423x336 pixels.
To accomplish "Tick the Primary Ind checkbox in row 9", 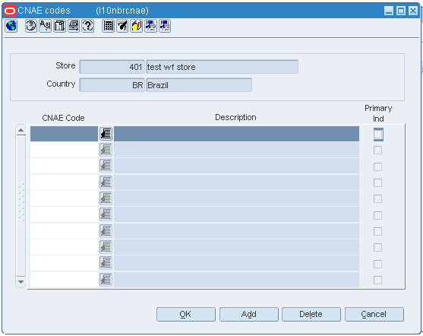I will [x=377, y=264].
